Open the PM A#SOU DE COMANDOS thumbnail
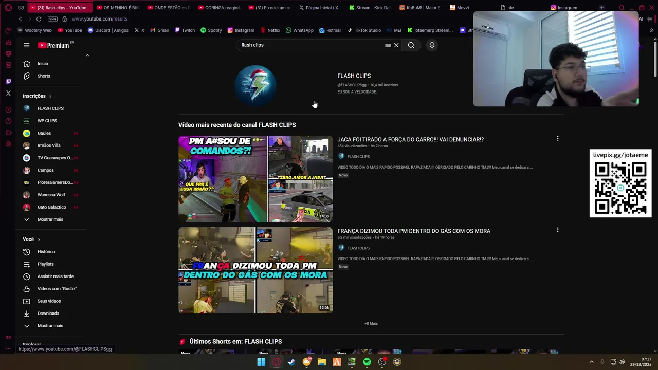Screen dimensions: 658x370 tap(255, 179)
